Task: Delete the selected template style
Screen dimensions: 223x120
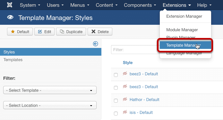Action: point(100,32)
